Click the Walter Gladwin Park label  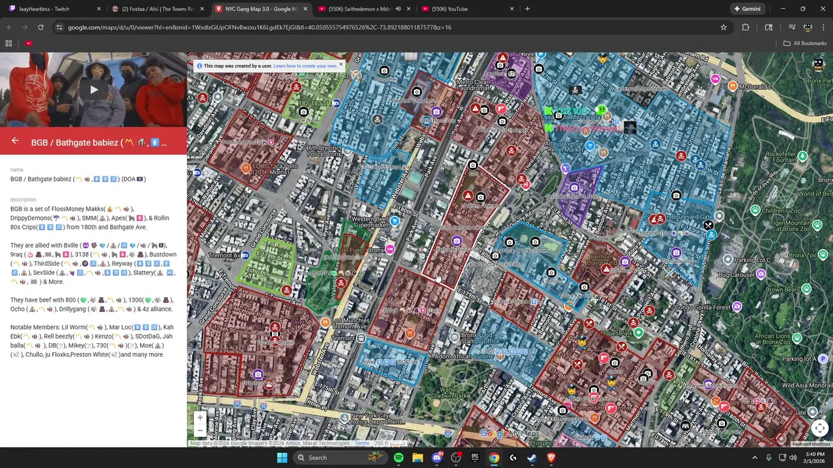pos(449,392)
